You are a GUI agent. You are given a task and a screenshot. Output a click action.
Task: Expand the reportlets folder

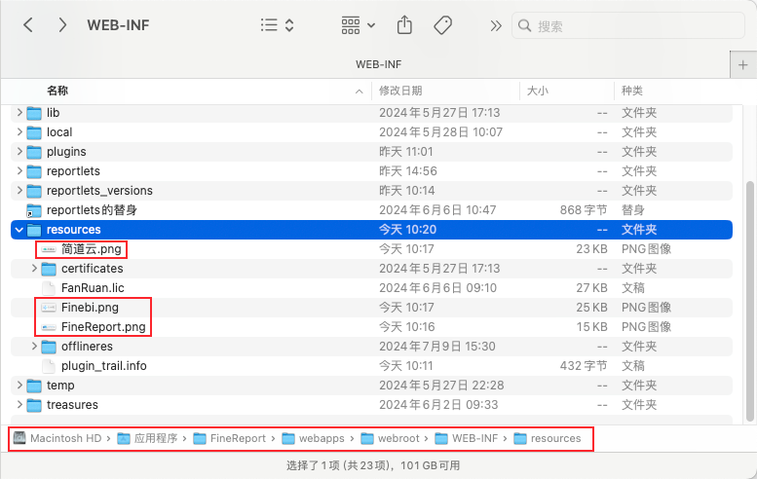tap(19, 170)
